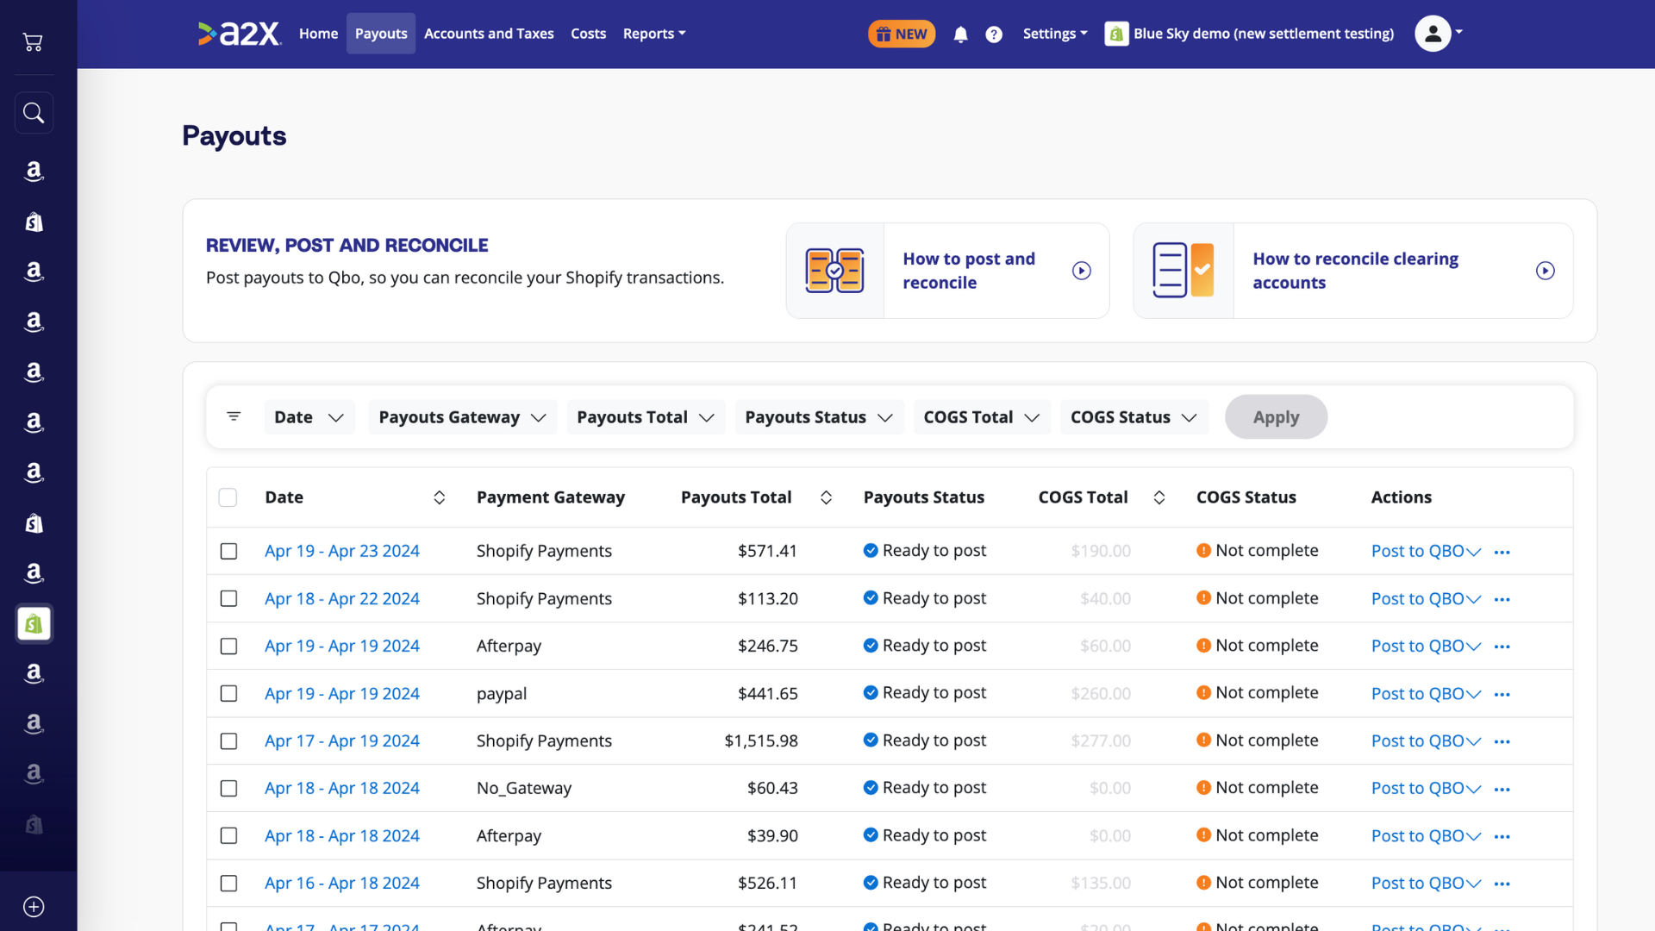Screen dimensions: 1655x931
Task: Open the shopping cart icon in sidebar
Action: coord(33,41)
